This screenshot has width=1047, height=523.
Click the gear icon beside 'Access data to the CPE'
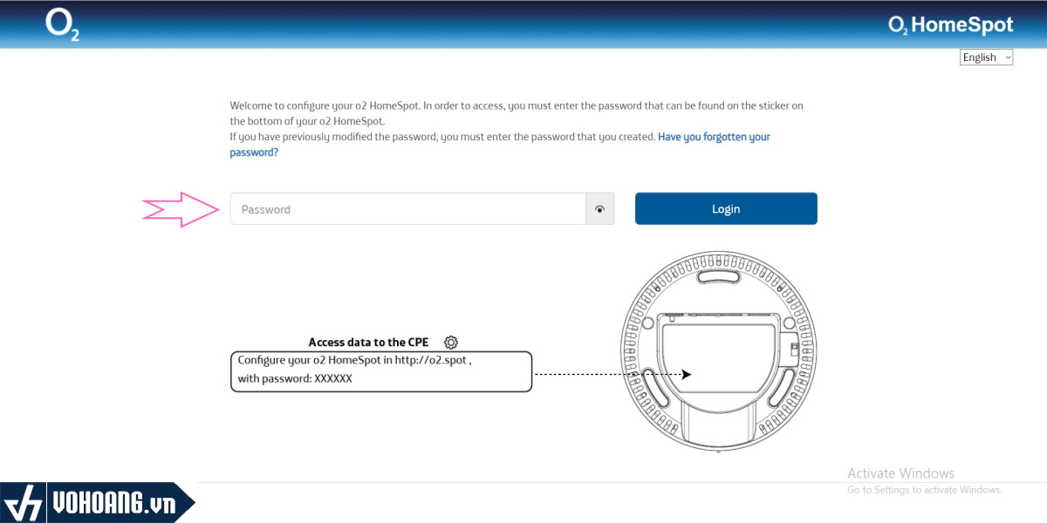click(451, 343)
